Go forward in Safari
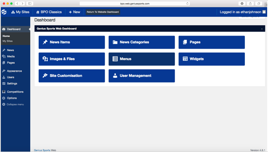Screen dimensions: 268x152 [22, 4]
